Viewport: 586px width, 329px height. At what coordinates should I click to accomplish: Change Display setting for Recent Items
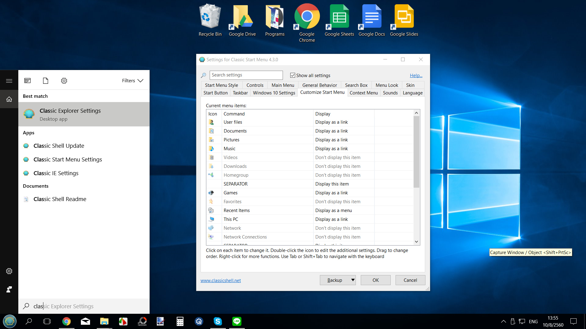(333, 210)
